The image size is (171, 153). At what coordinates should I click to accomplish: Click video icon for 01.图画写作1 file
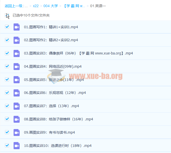coord(17,27)
